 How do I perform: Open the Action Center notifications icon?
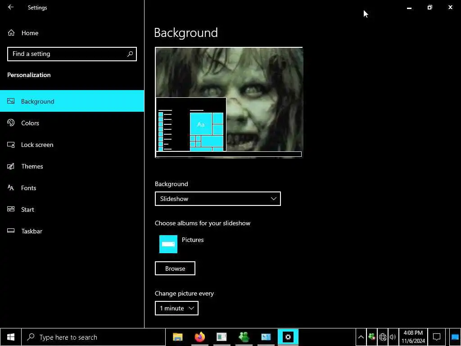pyautogui.click(x=437, y=337)
